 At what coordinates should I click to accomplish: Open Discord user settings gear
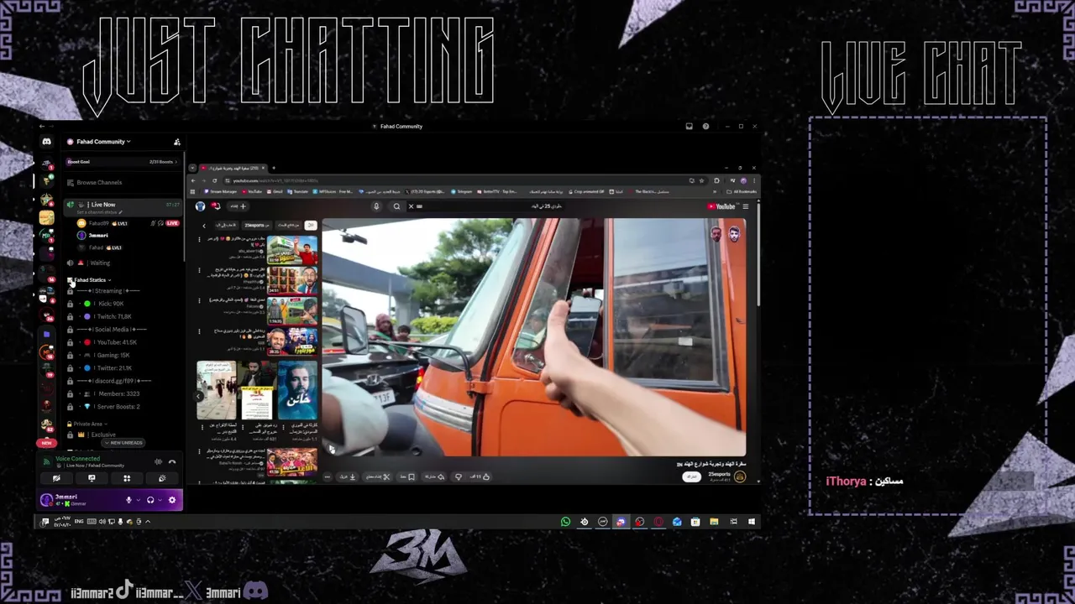point(172,500)
